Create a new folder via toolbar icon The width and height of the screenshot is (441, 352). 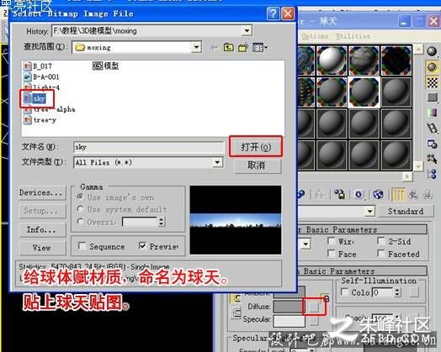[x=243, y=47]
